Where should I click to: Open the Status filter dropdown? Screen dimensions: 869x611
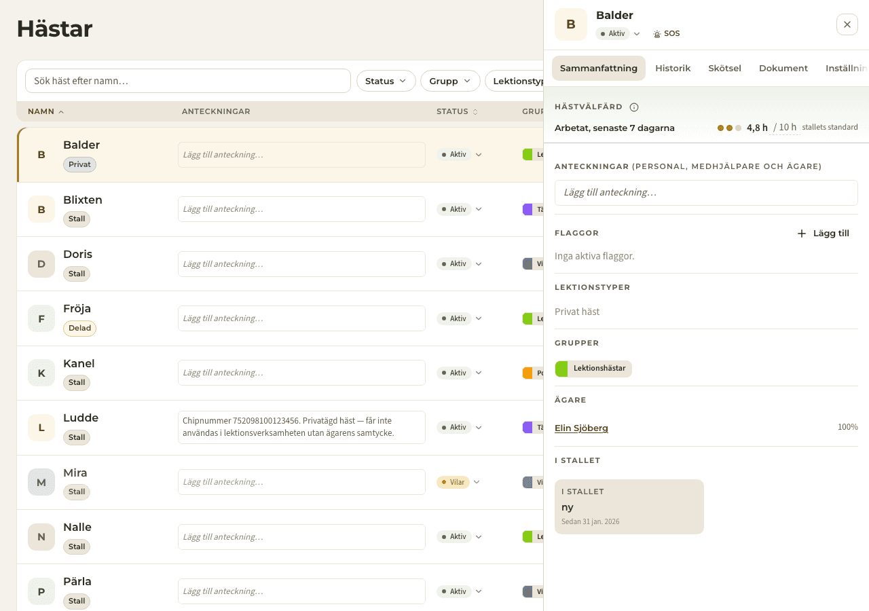tap(386, 81)
